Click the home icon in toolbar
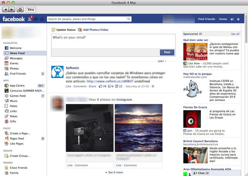The width and height of the screenshot is (248, 176). (x=20, y=10)
